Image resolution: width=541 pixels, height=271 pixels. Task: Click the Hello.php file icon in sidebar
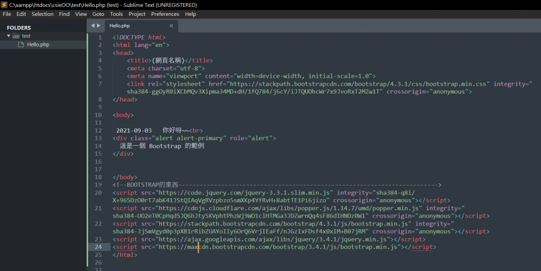(21, 44)
